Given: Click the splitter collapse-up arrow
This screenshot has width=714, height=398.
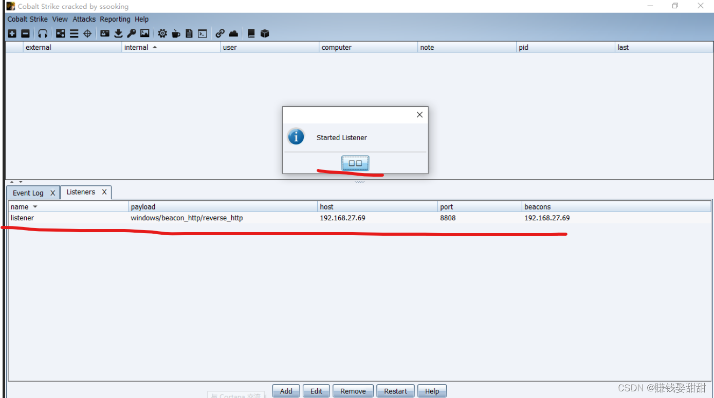Looking at the screenshot, I should [12, 182].
